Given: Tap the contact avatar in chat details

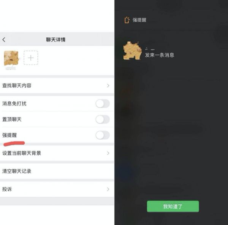Looking at the screenshot, I should tap(11, 58).
